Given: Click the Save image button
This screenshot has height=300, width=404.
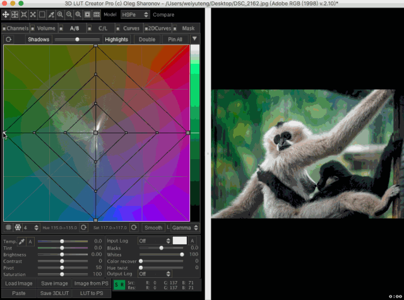Looking at the screenshot, I should pos(54,284).
